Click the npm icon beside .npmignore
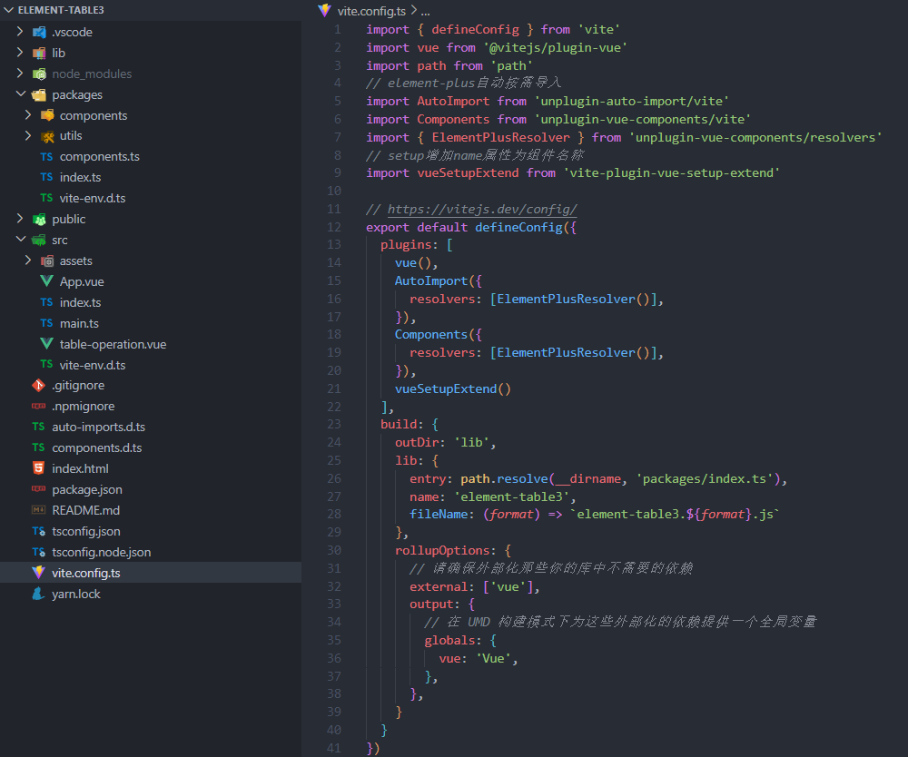The image size is (908, 757). coord(39,407)
